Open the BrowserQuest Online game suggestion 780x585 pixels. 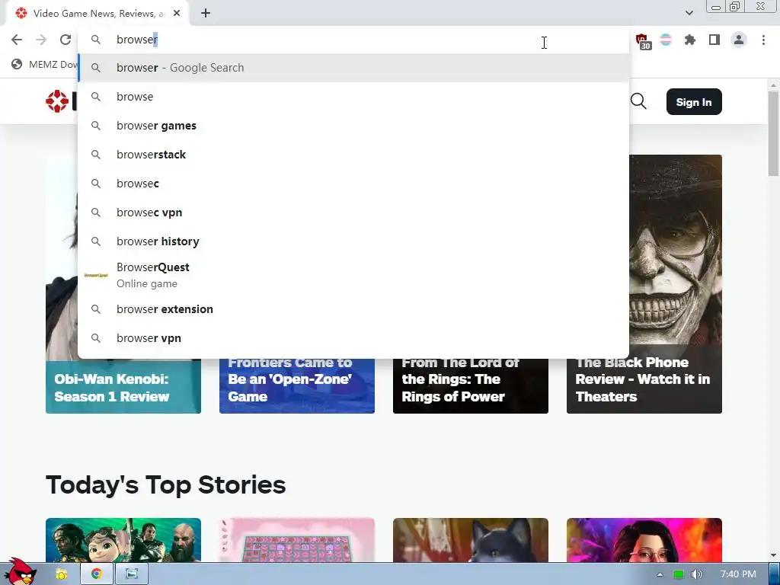tap(353, 275)
